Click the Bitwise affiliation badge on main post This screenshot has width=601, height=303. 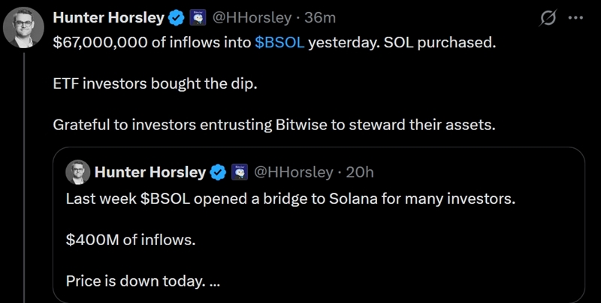point(197,17)
